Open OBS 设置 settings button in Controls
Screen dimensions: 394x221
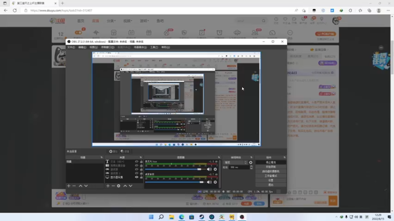point(270,180)
